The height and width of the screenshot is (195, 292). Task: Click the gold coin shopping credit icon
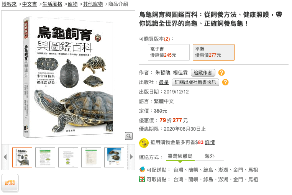coord(144,143)
